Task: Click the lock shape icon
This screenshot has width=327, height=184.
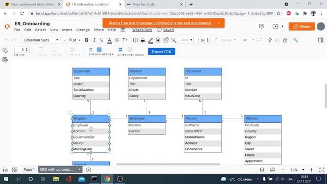Action: [285, 40]
